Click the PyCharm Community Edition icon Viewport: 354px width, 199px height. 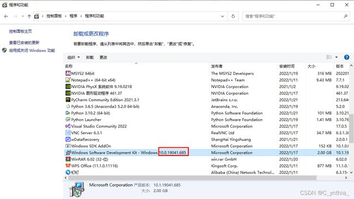point(68,100)
